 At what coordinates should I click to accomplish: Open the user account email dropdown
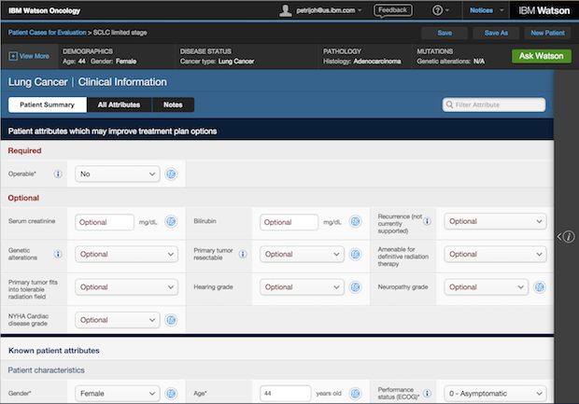pos(329,10)
